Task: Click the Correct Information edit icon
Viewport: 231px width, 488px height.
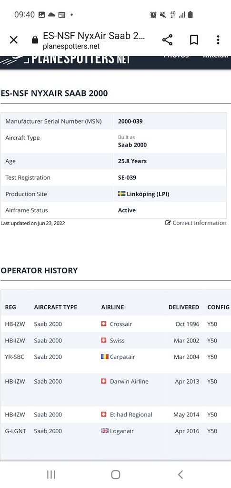Action: pos(168,223)
